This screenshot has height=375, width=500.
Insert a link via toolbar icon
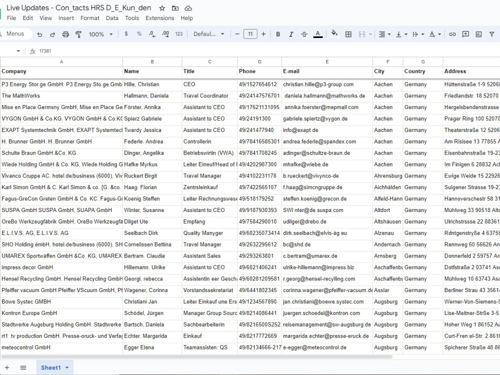click(452, 34)
